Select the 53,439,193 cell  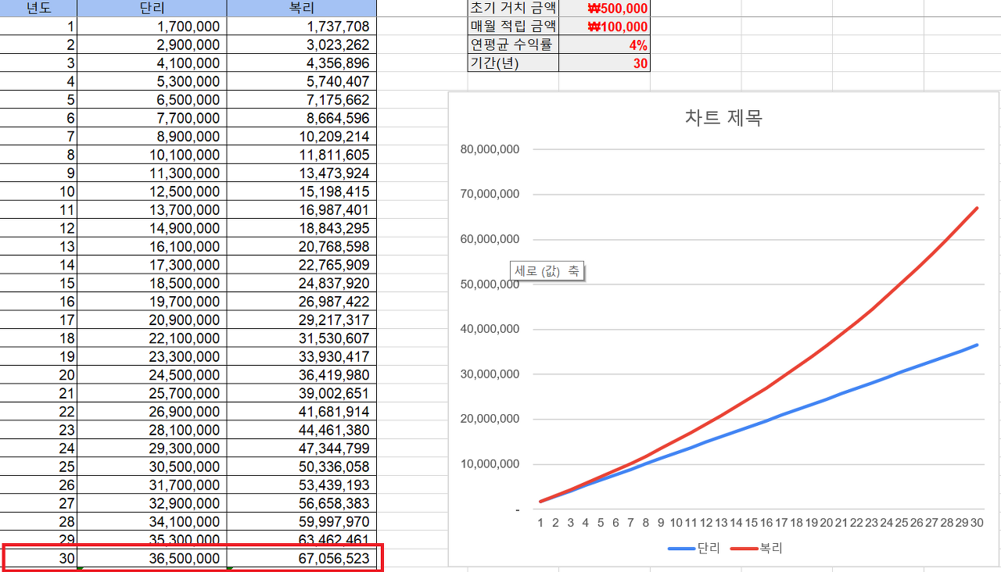[301, 485]
